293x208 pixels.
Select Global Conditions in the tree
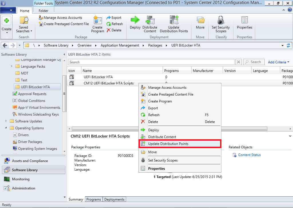click(x=29, y=101)
